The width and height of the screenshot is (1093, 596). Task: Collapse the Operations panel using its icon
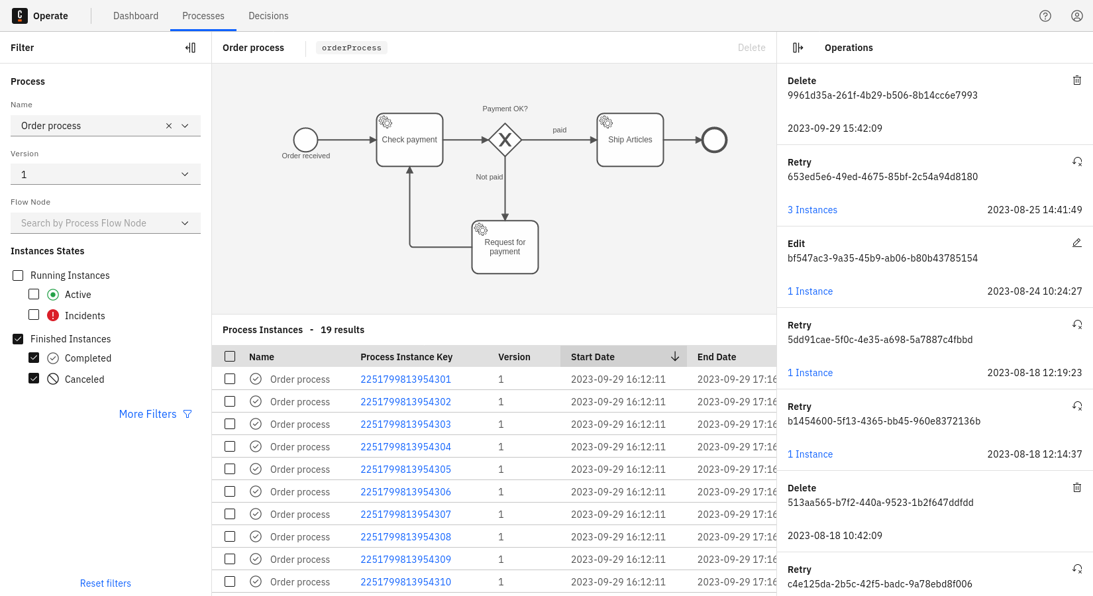[798, 48]
